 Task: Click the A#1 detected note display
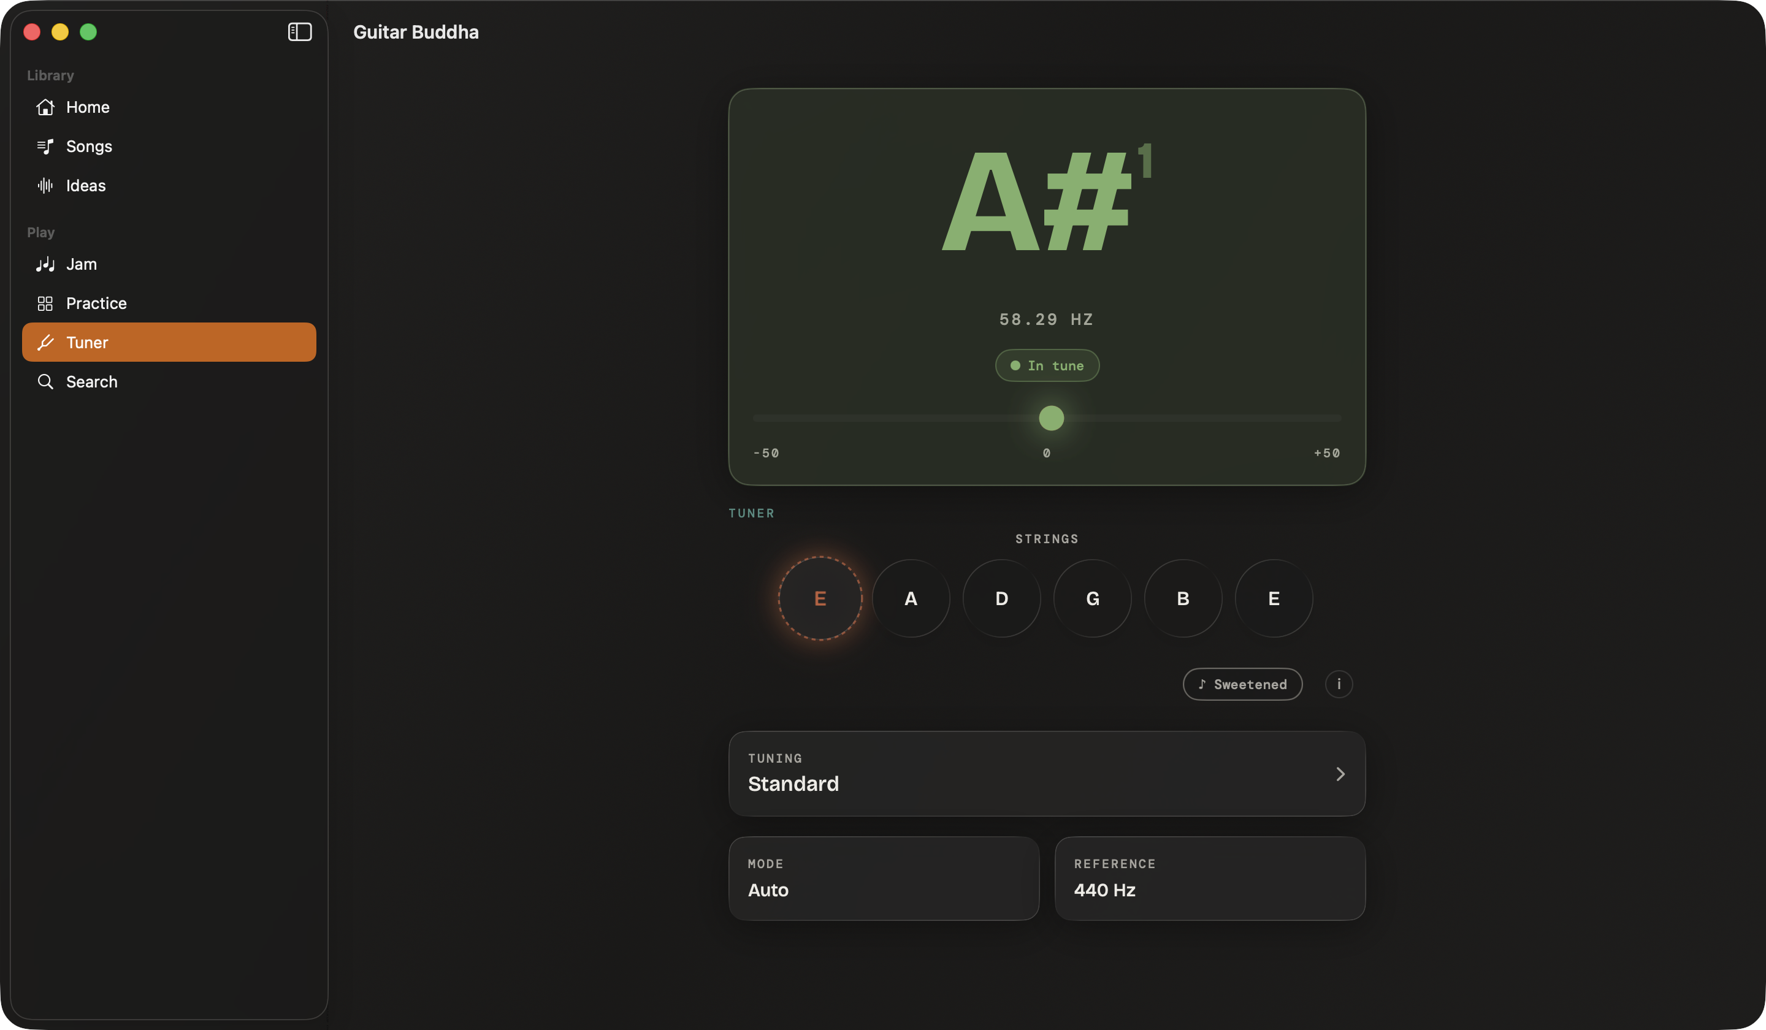1047,198
